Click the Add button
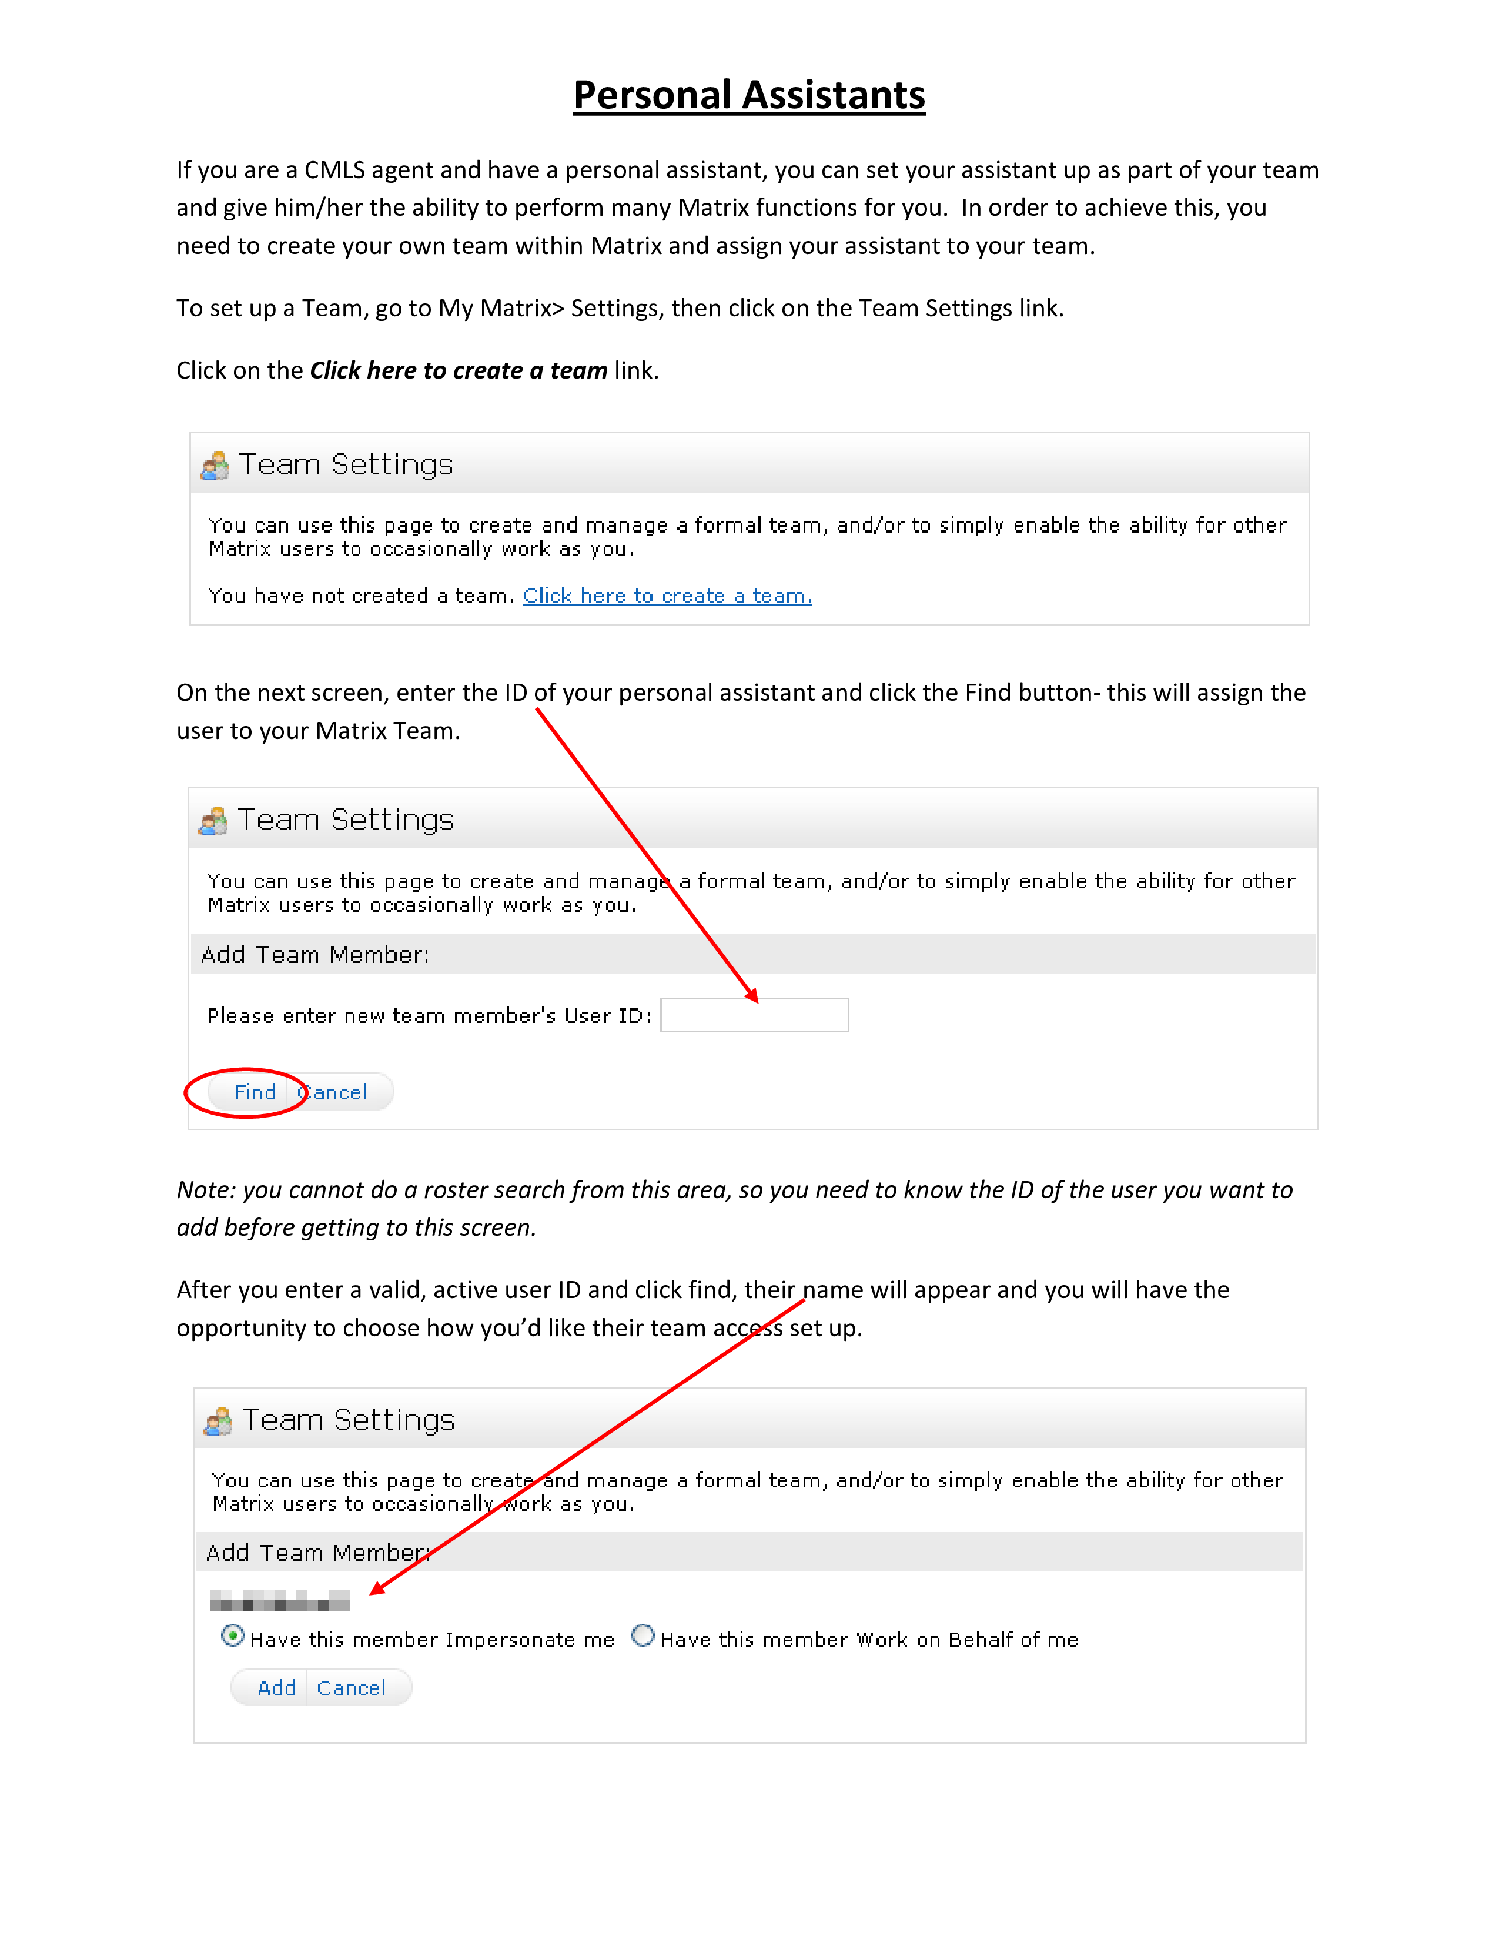Viewport: 1499px width, 1940px height. [x=276, y=1688]
